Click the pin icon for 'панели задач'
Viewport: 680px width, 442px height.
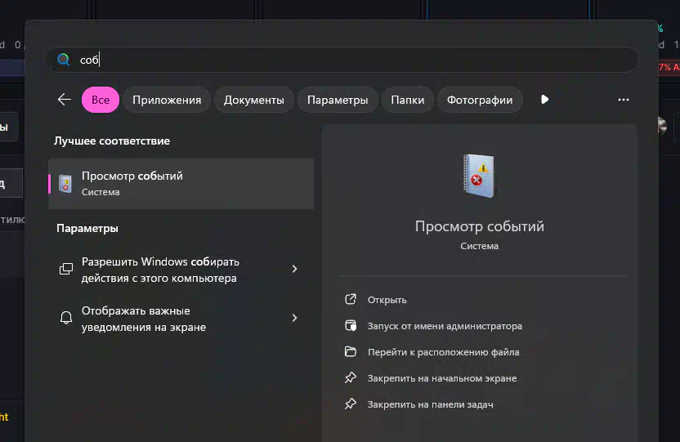351,404
